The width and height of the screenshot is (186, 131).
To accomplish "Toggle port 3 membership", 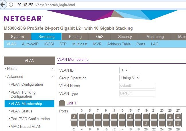I will [82, 116].
